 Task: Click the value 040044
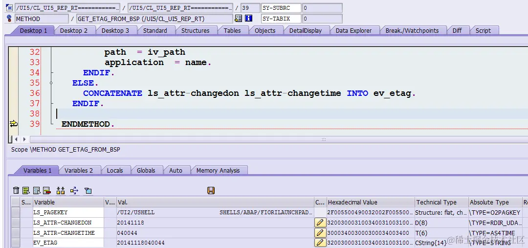pyautogui.click(x=127, y=233)
